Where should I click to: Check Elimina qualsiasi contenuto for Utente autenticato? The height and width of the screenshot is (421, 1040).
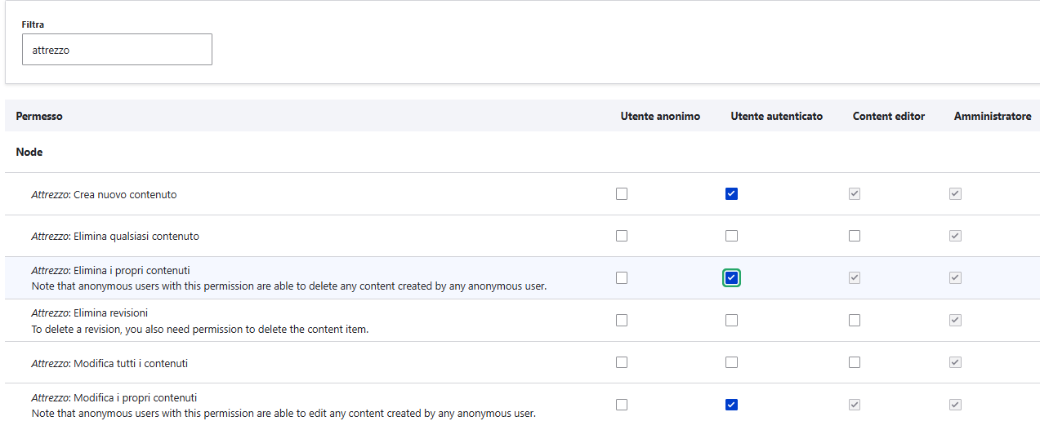(731, 236)
